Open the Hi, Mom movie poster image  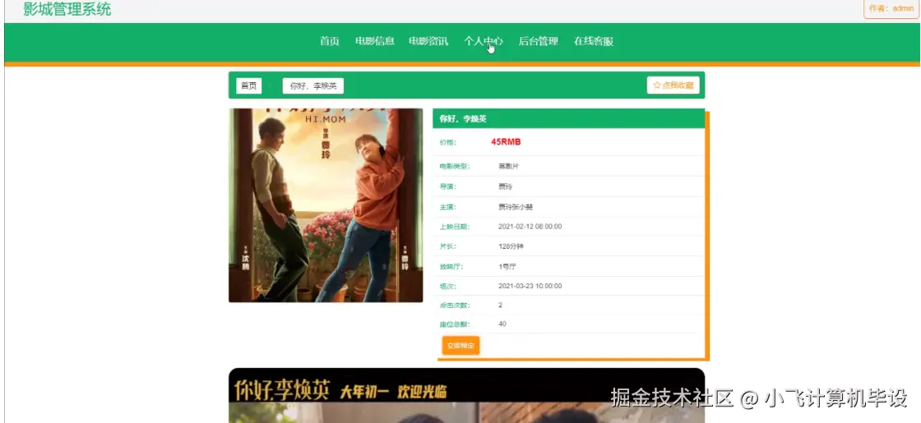coord(326,205)
